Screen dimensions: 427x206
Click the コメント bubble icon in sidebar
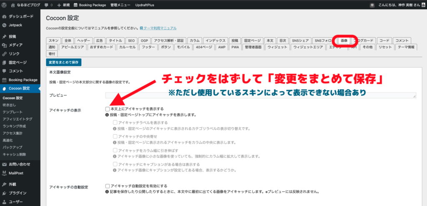click(x=4, y=71)
